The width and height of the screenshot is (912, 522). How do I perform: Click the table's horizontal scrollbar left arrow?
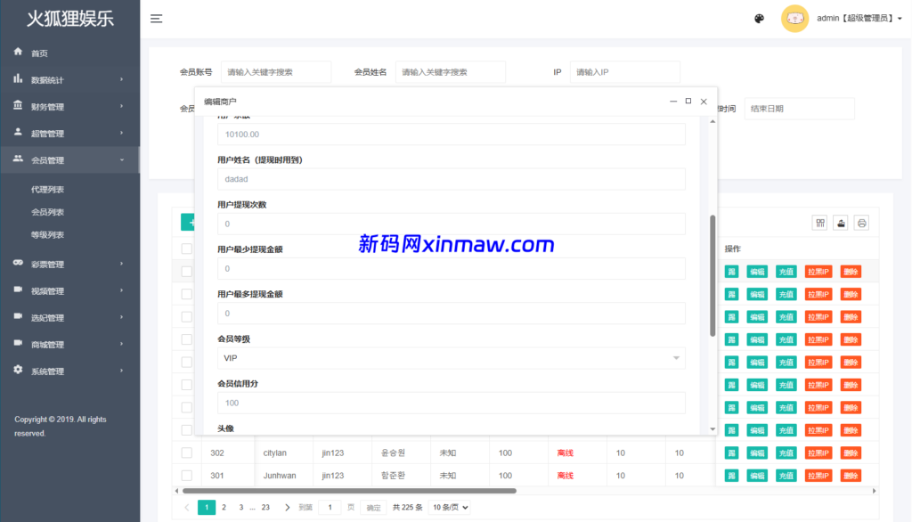[x=177, y=491]
